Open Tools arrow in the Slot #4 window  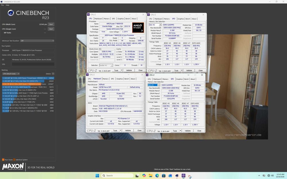click(181, 131)
